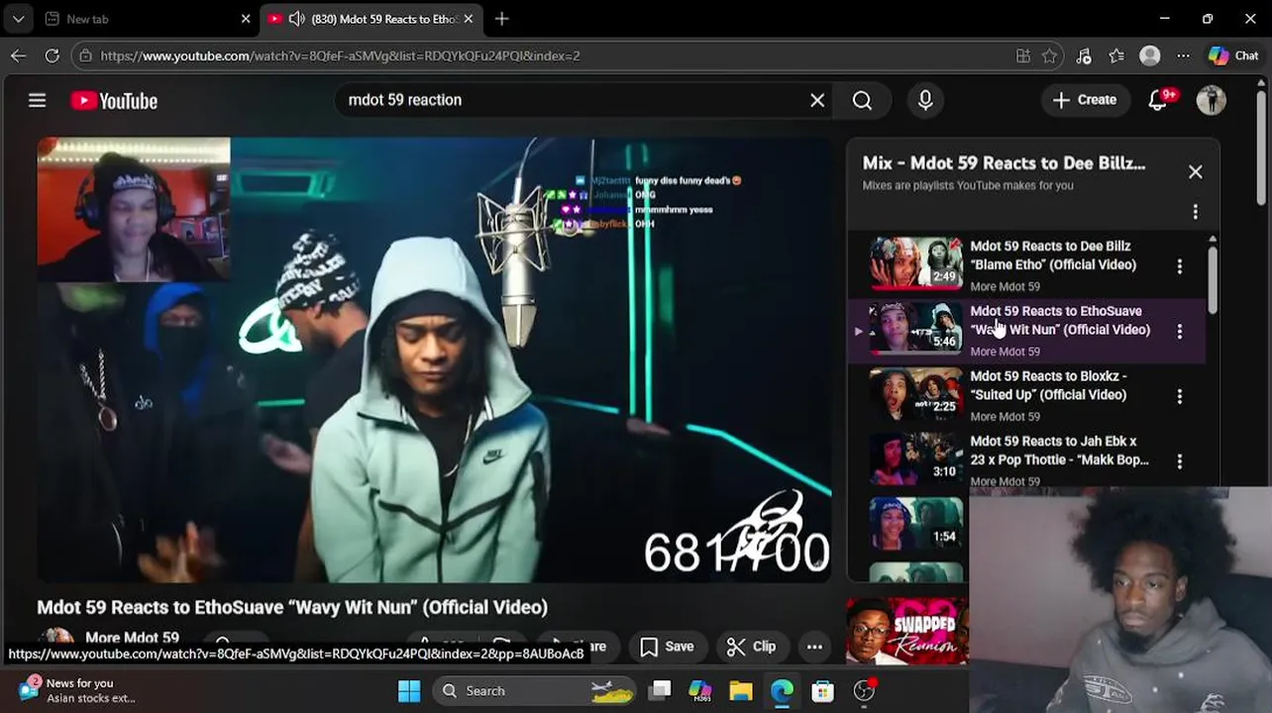
Task: Open the browser favorites list icon
Action: coord(1116,55)
